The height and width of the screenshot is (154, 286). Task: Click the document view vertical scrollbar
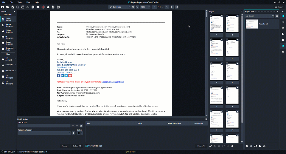[206, 14]
